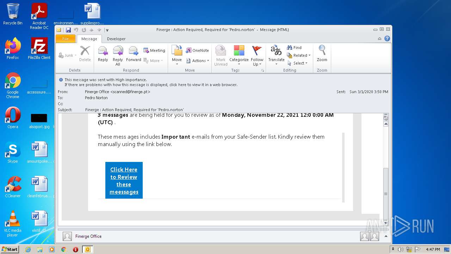451x254 pixels.
Task: Click the Zoom magnifier button
Action: point(322,54)
